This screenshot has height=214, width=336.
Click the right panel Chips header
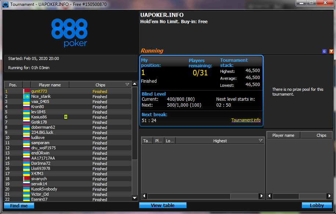tap(317, 135)
